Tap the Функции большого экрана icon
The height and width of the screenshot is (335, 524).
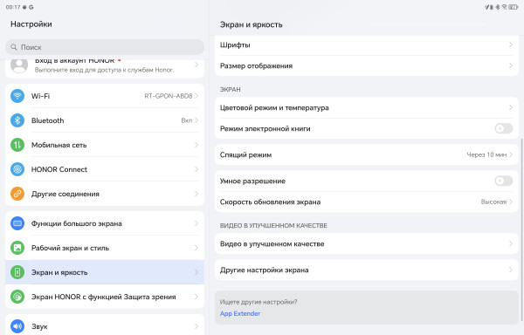coord(17,223)
